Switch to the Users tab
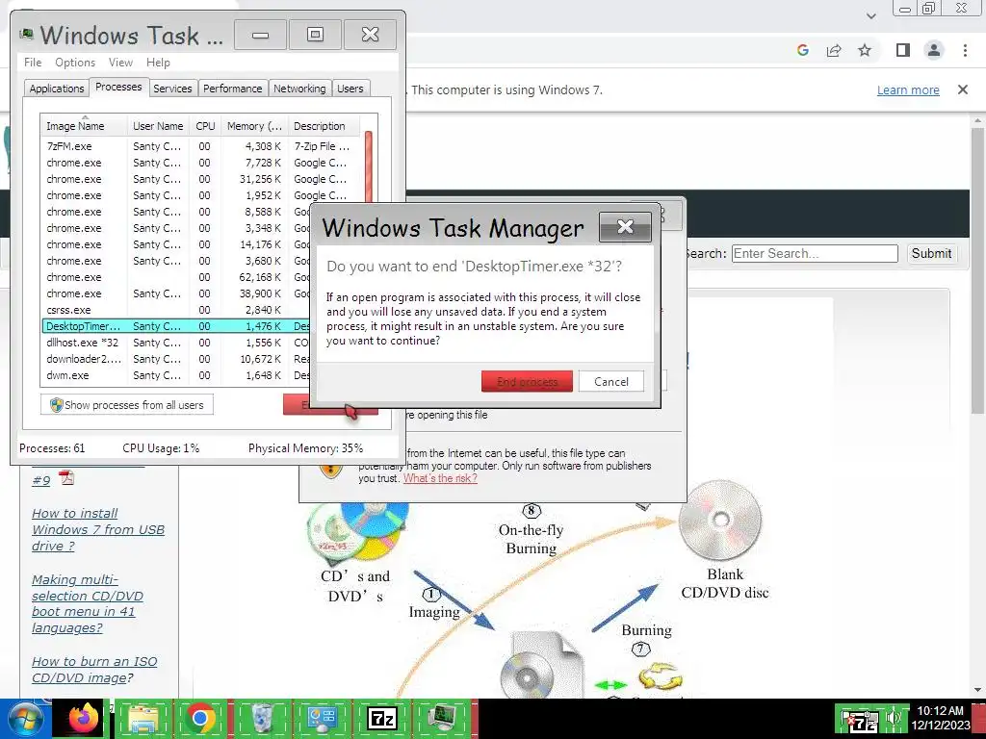The image size is (986, 739). point(350,89)
